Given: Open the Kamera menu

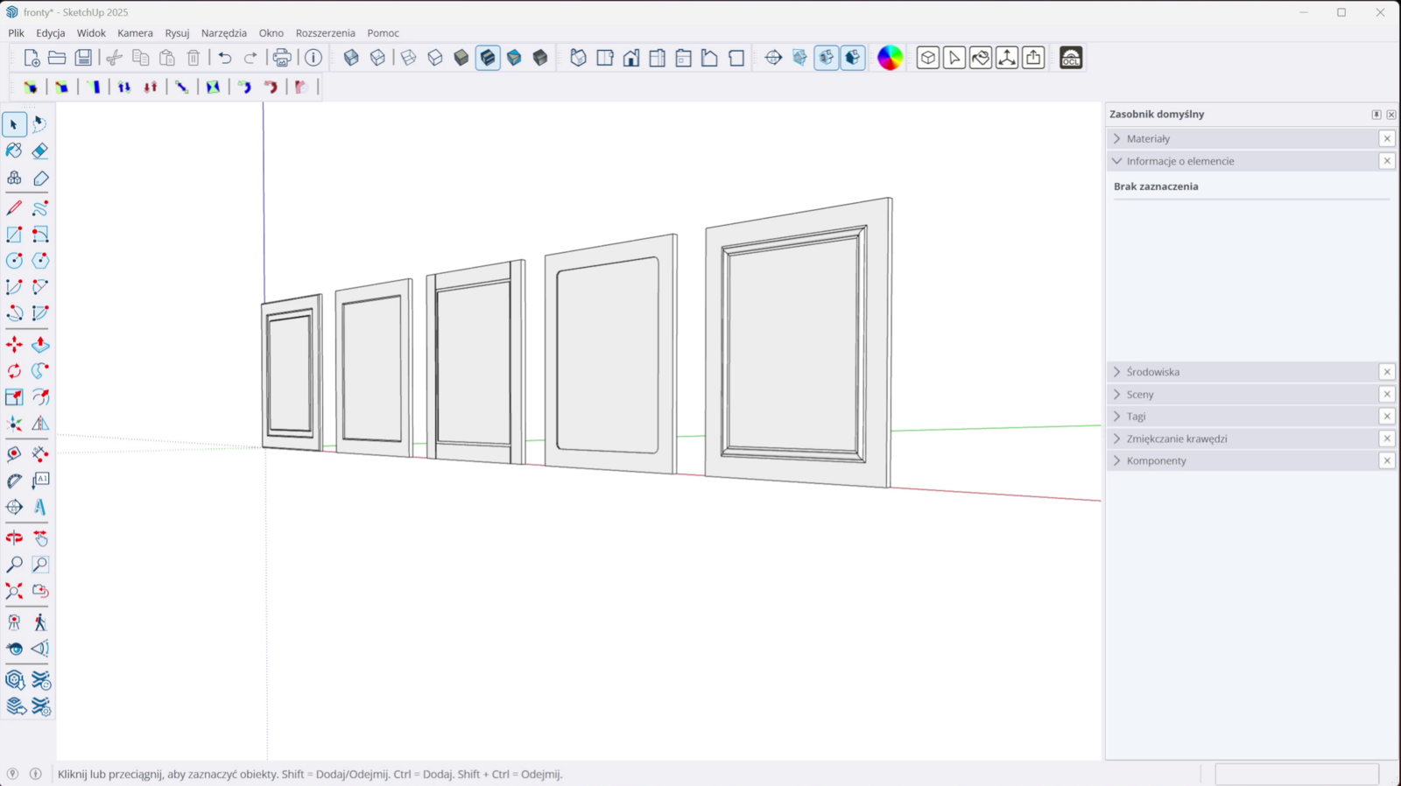Looking at the screenshot, I should [x=135, y=33].
